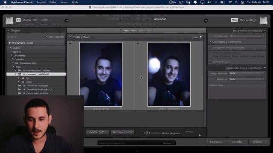Viewport: 273px width, 153px height.
Task: Click the DE source badge icon
Action: pyautogui.click(x=18, y=20)
